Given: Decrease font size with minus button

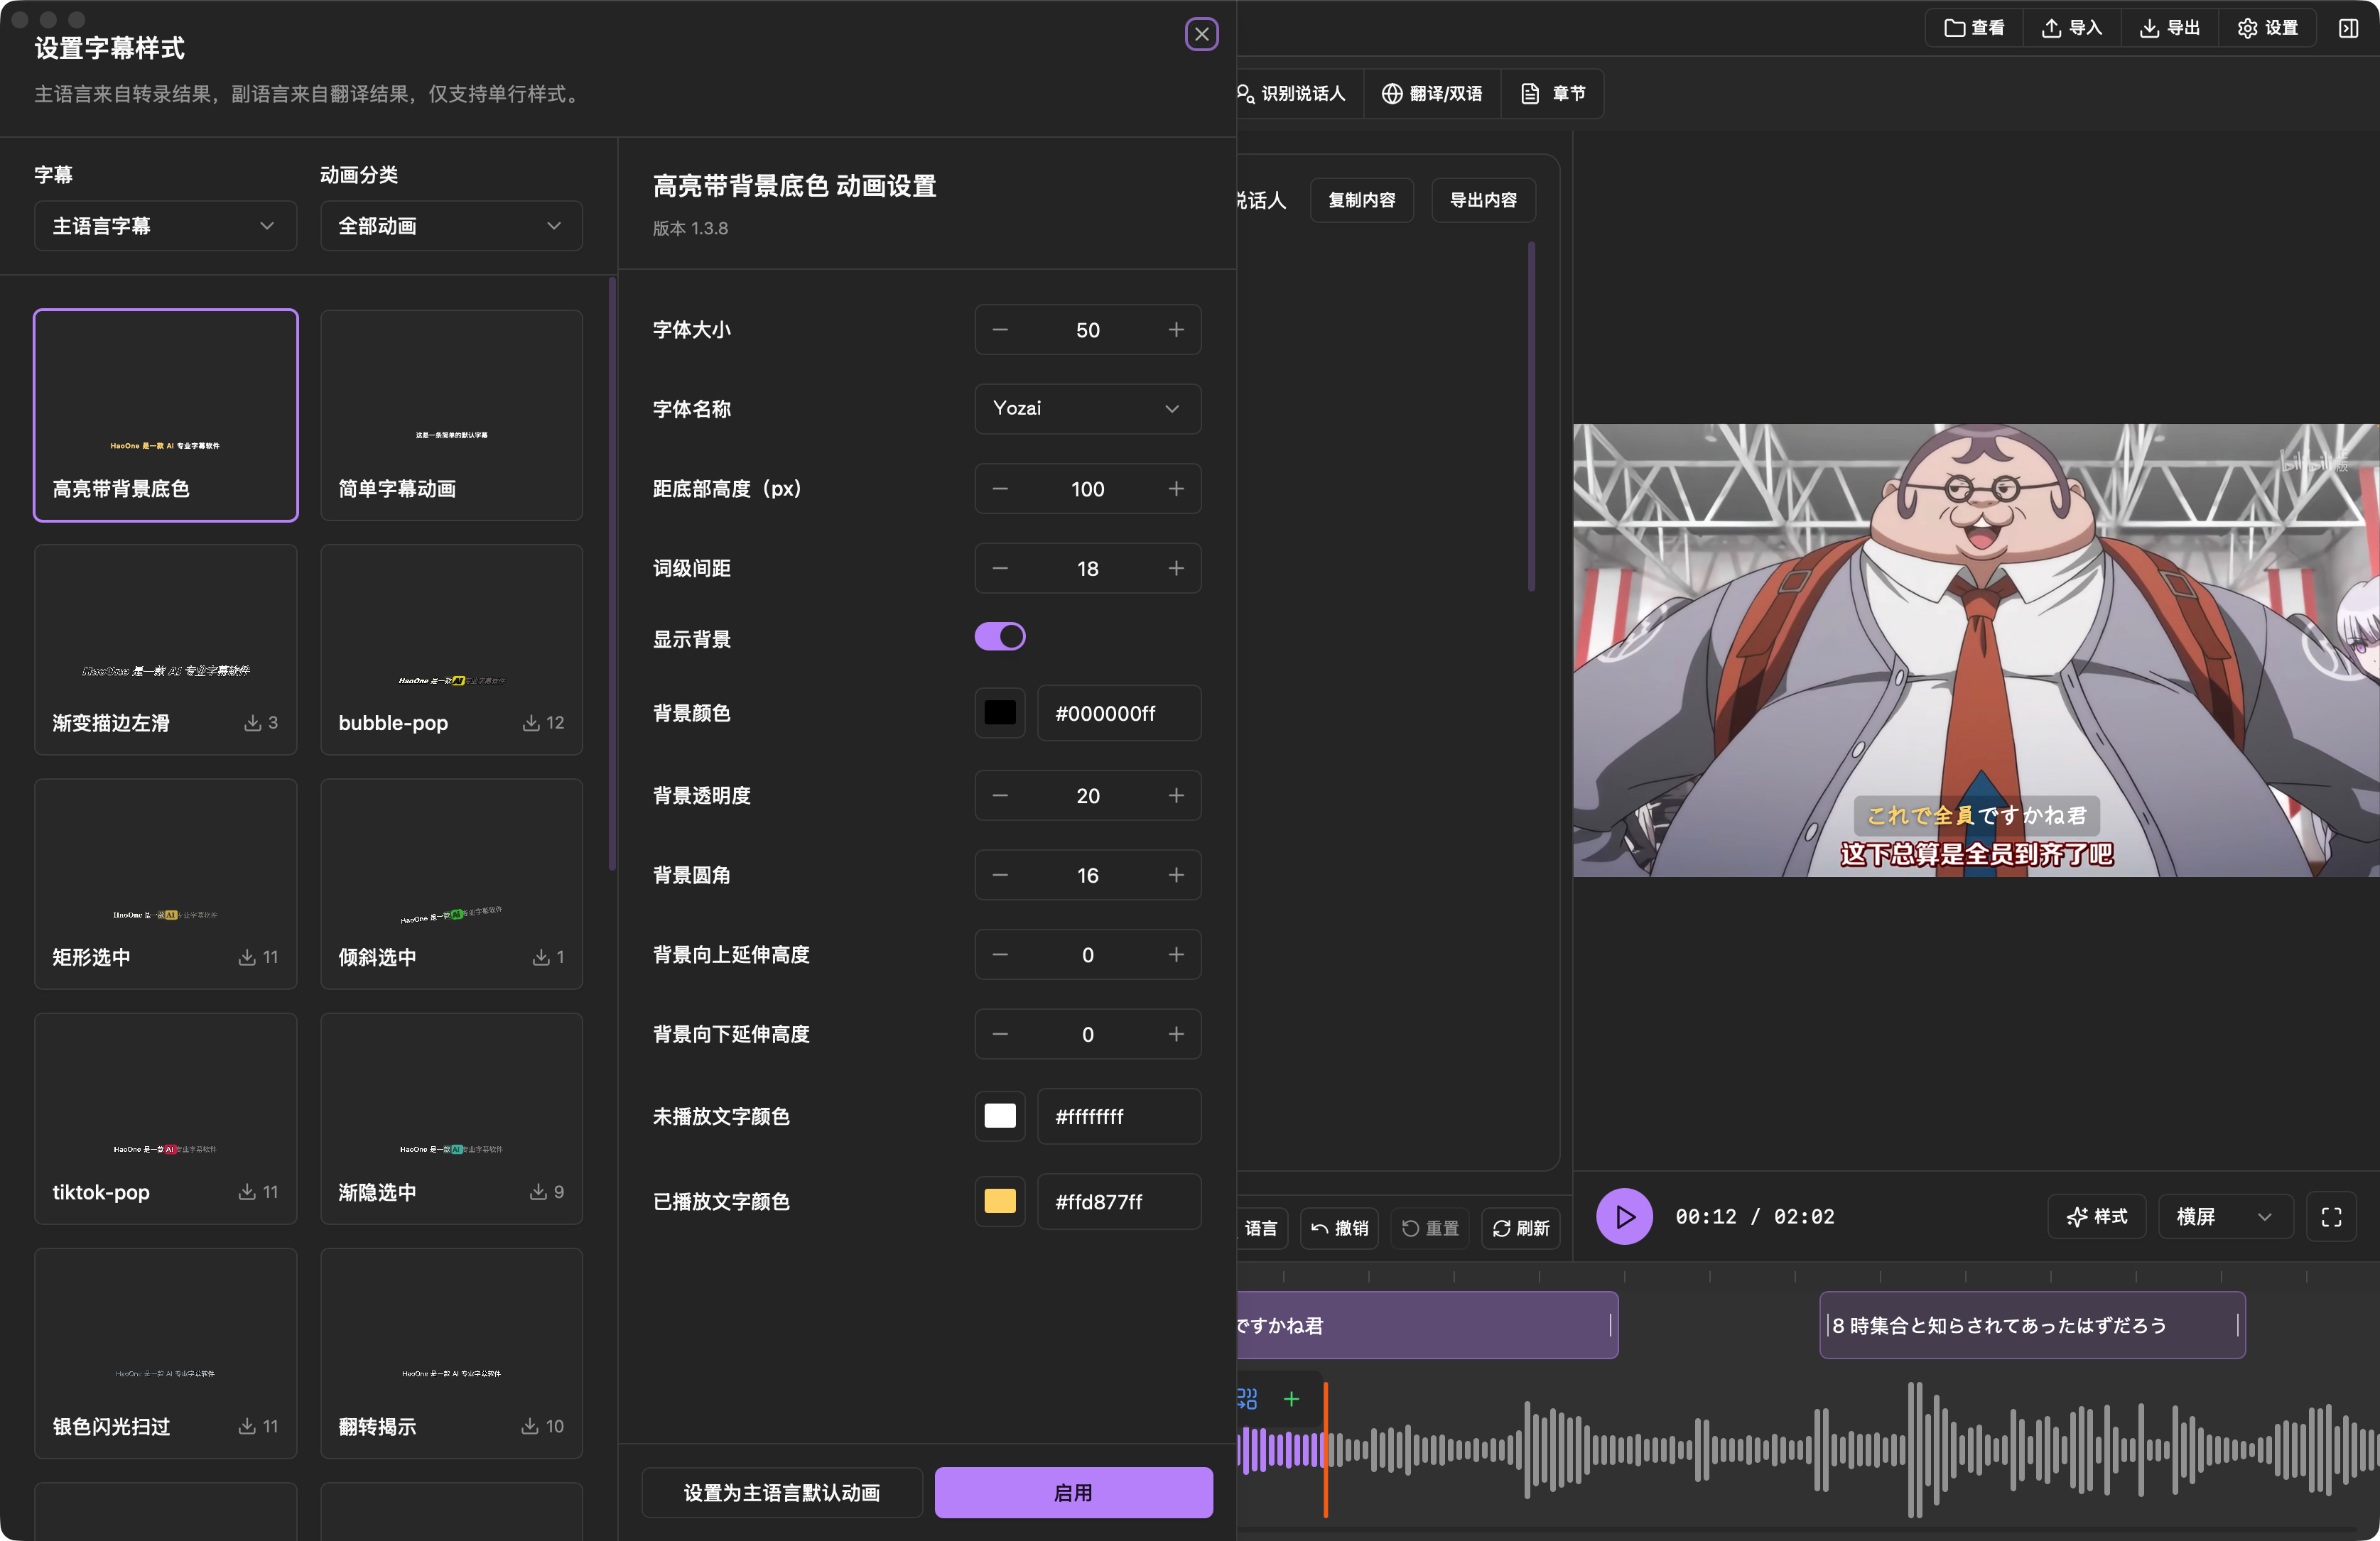Looking at the screenshot, I should tap(1000, 330).
